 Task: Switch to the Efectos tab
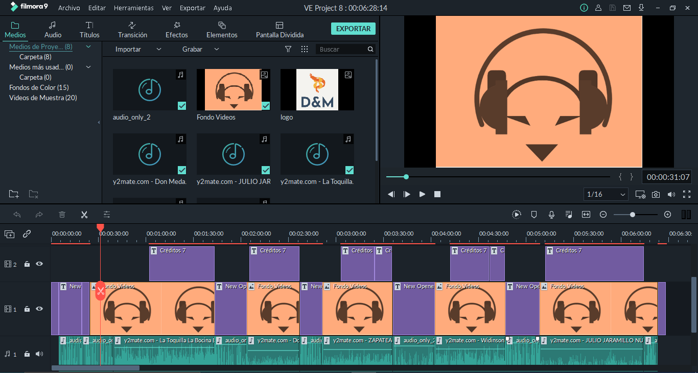click(x=177, y=30)
